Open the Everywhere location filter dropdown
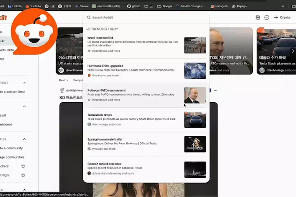The height and width of the screenshot is (197, 296). [78, 80]
